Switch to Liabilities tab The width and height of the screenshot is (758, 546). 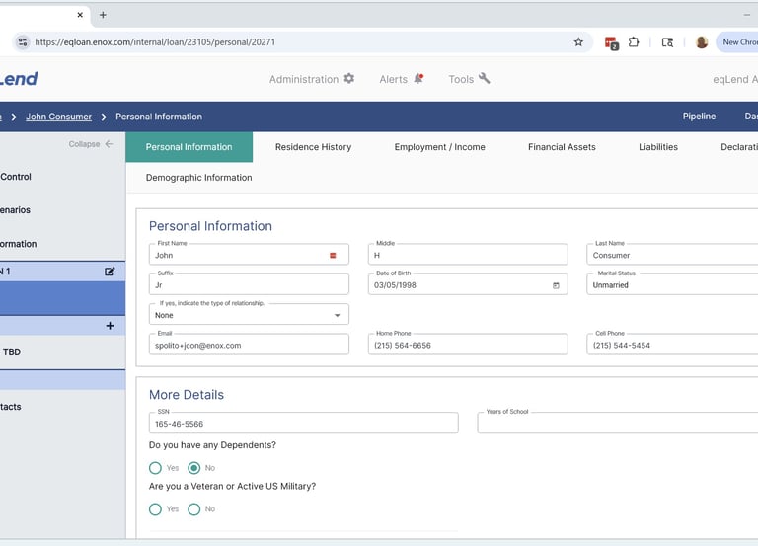pos(658,147)
